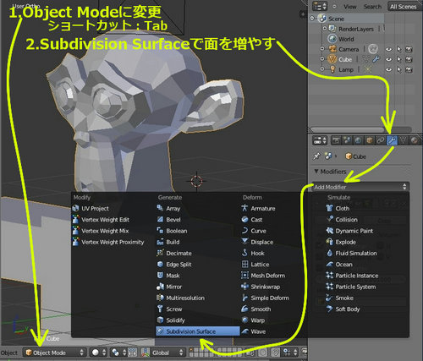Expand the Cube tree node in outliner

pos(322,59)
